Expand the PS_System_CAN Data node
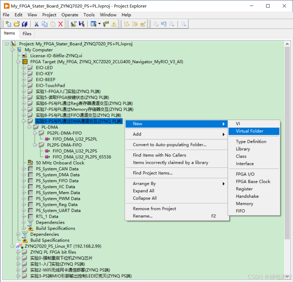Screen dimensions: 293x282 click(24, 169)
